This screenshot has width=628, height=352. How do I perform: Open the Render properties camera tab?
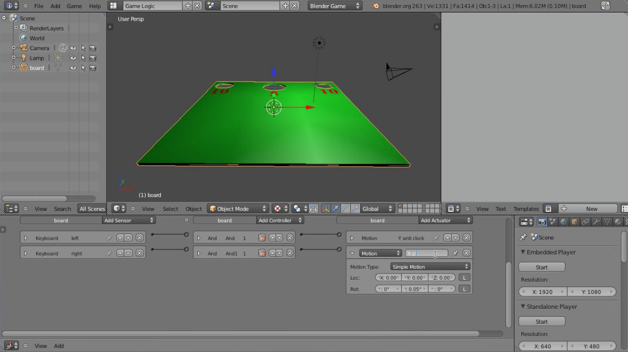coord(542,222)
